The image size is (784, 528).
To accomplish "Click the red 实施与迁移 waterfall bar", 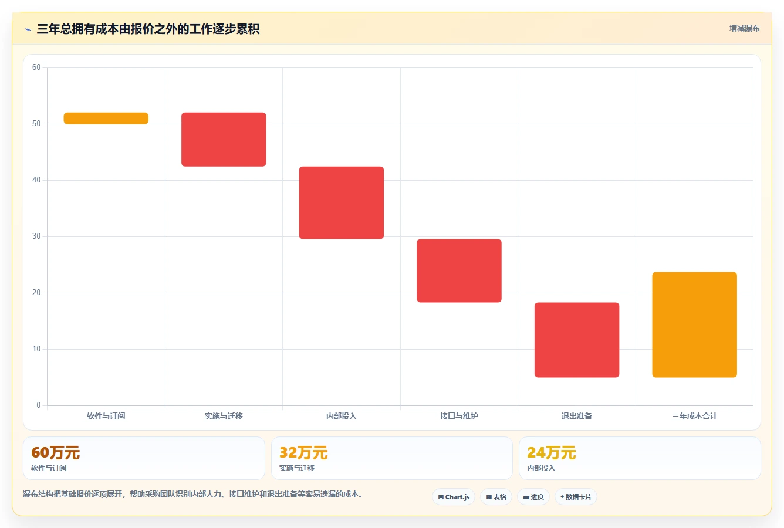I will 224,140.
